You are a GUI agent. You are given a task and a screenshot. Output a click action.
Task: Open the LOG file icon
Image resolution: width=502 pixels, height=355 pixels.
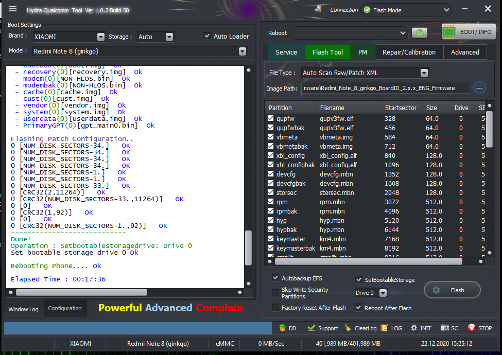[384, 328]
